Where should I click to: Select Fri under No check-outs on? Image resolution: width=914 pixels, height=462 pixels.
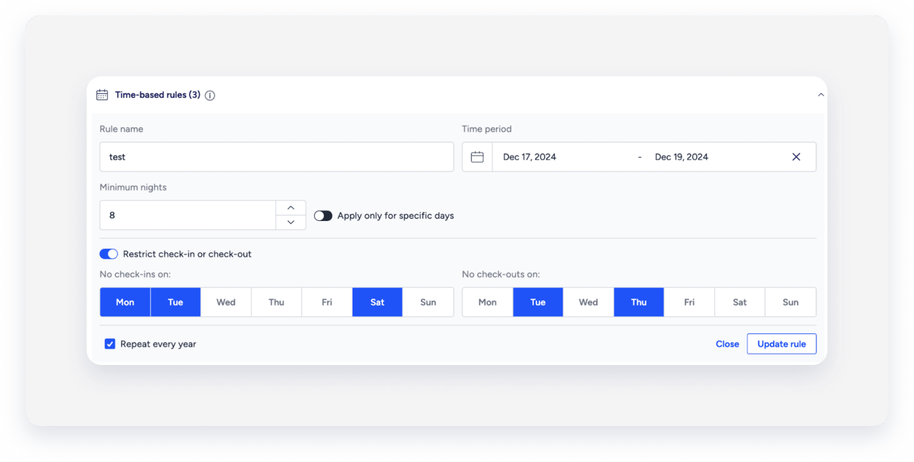point(689,302)
